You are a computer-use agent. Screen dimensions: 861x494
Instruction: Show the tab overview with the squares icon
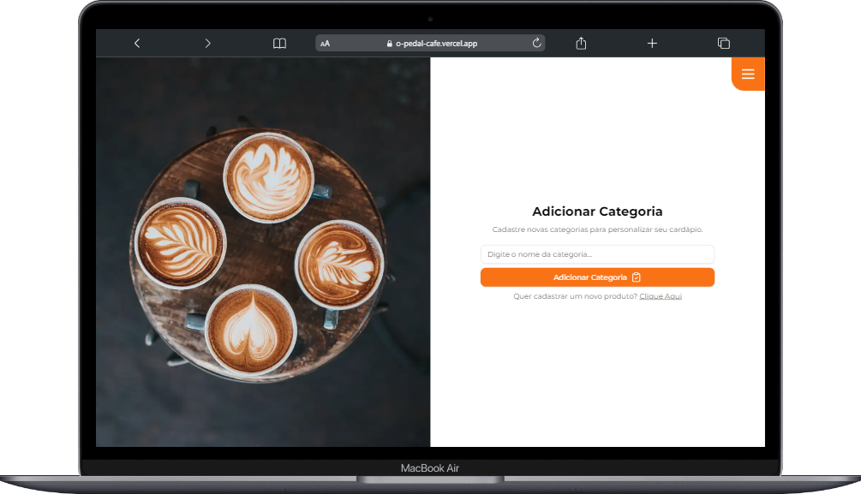pyautogui.click(x=723, y=43)
